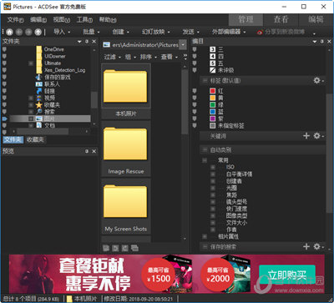The image size is (334, 303).
Task: Toggle the easy-select marker beside rating 三
Action: (195, 49)
